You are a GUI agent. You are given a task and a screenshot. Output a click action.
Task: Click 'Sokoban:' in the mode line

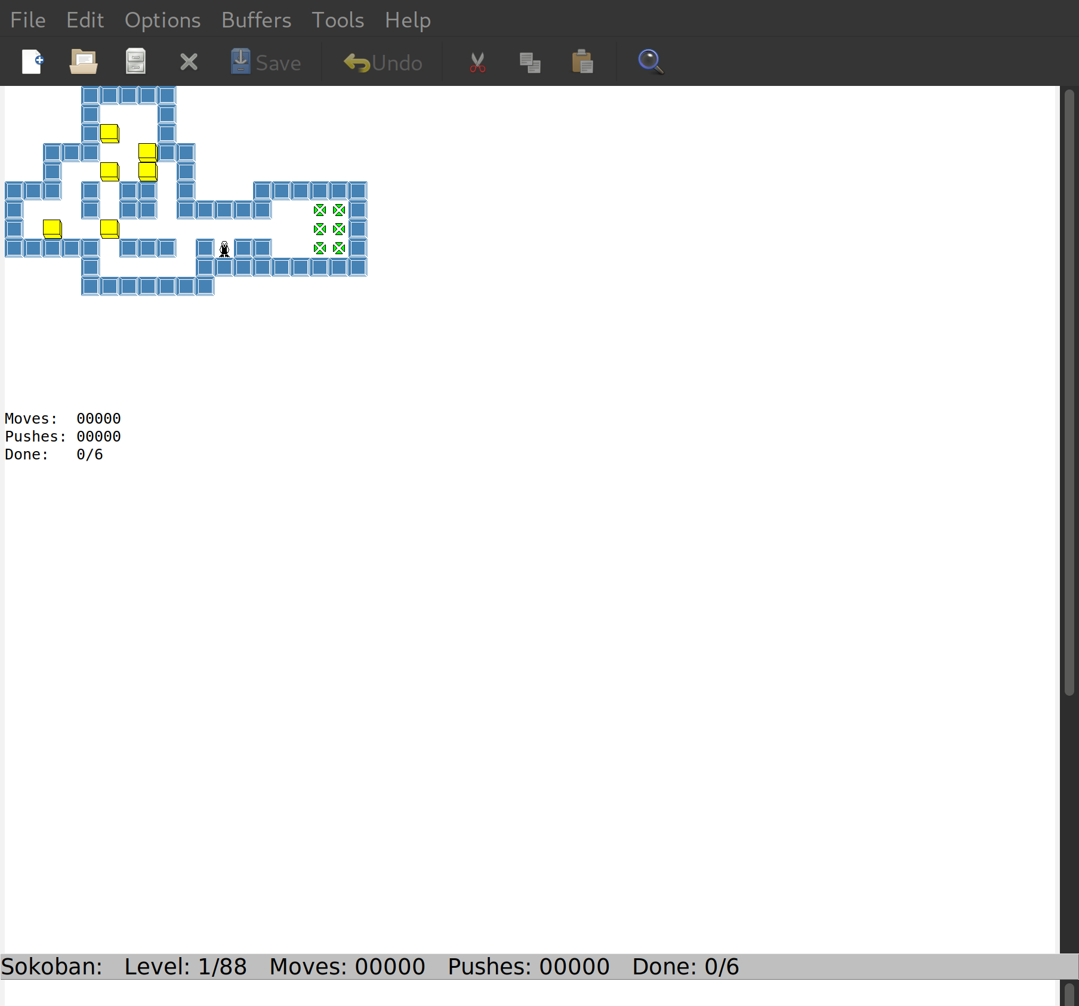pos(52,967)
